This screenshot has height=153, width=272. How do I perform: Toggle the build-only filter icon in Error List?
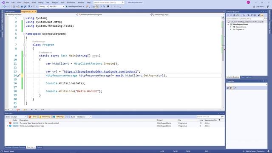(68, 117)
